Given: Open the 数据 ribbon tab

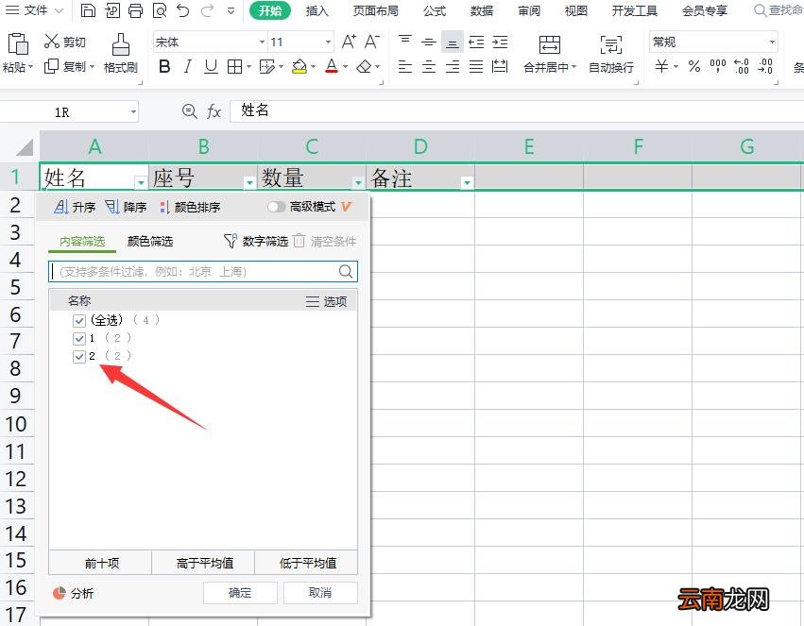Looking at the screenshot, I should (482, 10).
